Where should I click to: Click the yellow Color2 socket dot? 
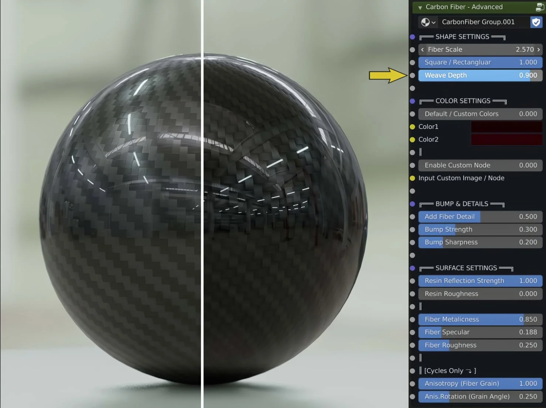(x=412, y=139)
